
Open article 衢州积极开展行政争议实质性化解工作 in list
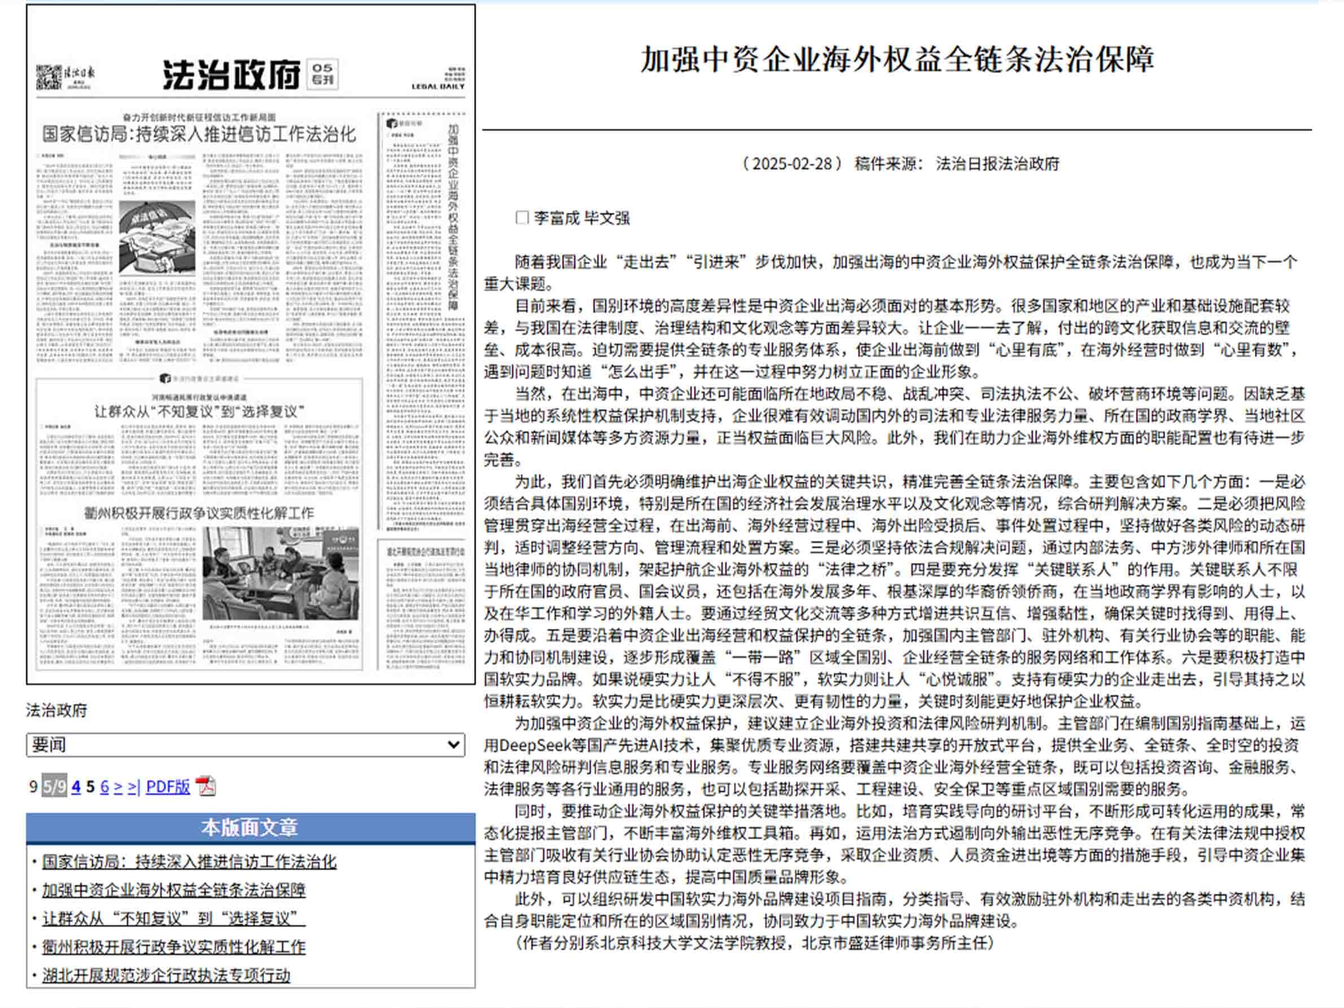[174, 946]
